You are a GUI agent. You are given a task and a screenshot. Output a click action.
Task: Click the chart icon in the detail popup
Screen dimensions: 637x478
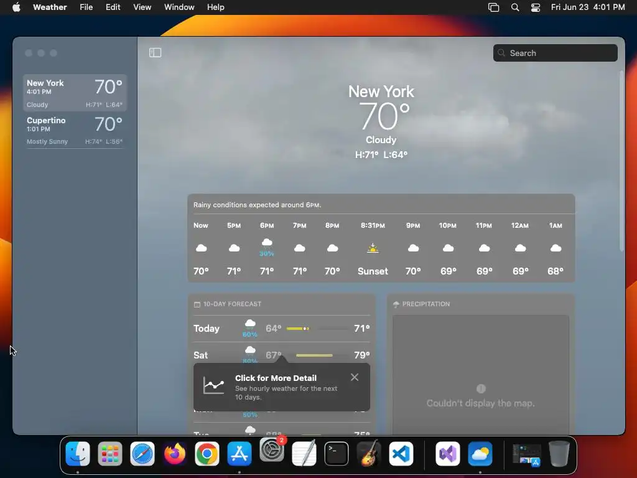(214, 385)
